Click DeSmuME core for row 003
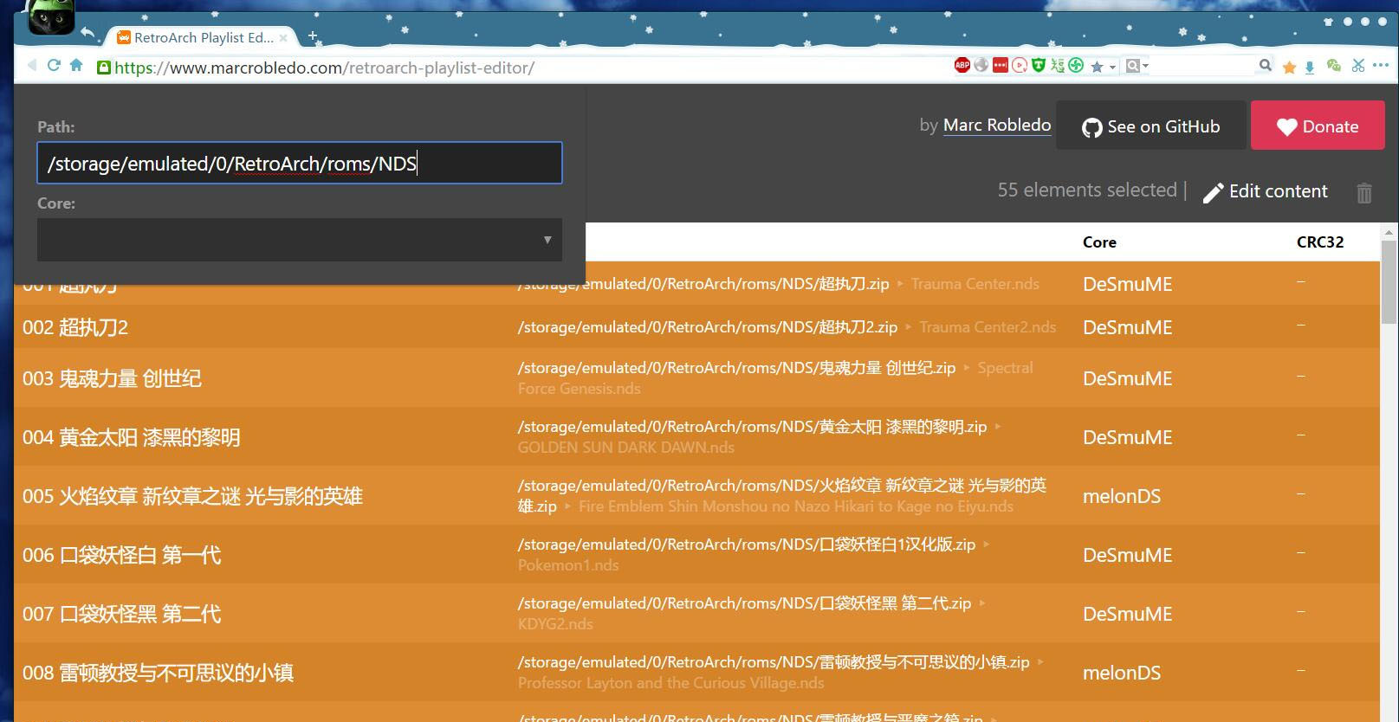The width and height of the screenshot is (1399, 722). pyautogui.click(x=1127, y=378)
